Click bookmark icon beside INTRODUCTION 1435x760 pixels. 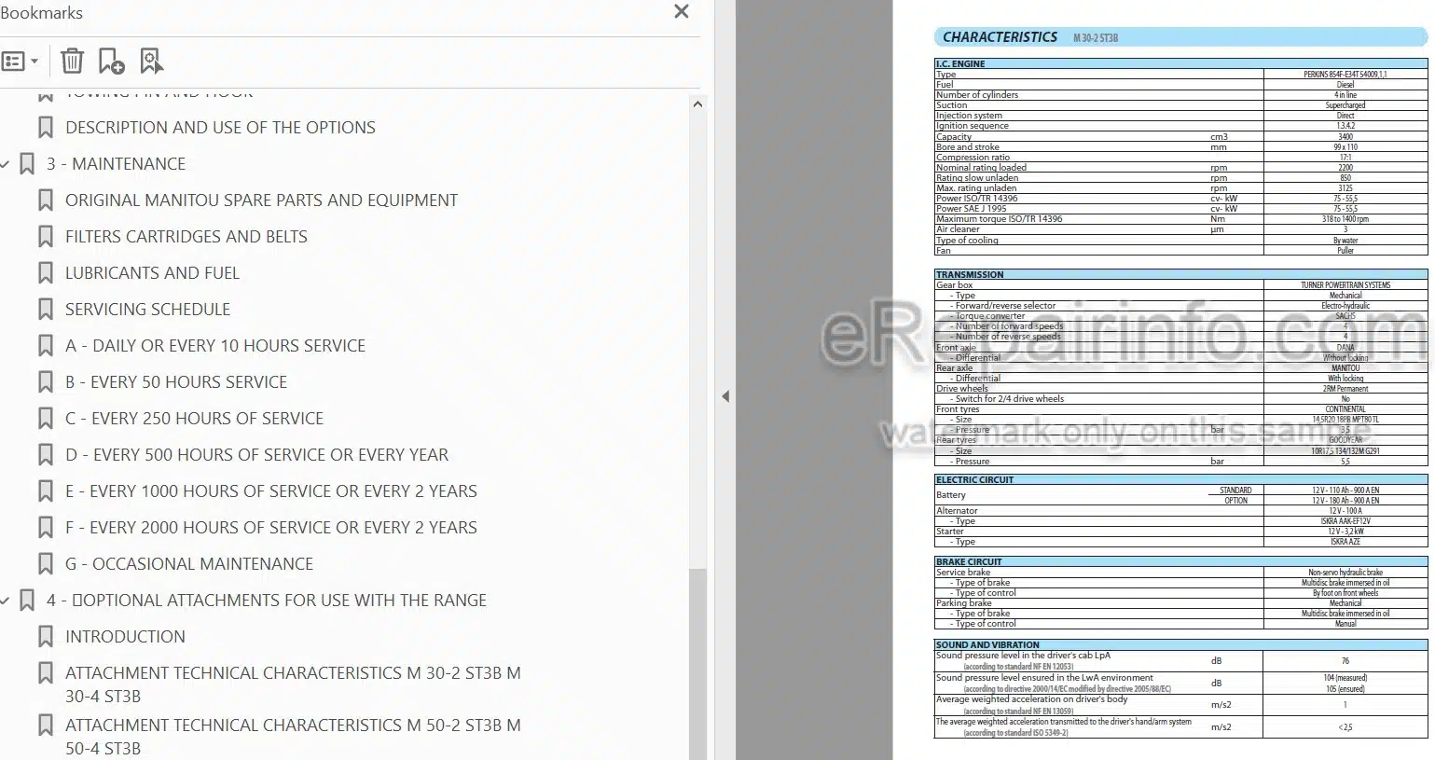(45, 637)
